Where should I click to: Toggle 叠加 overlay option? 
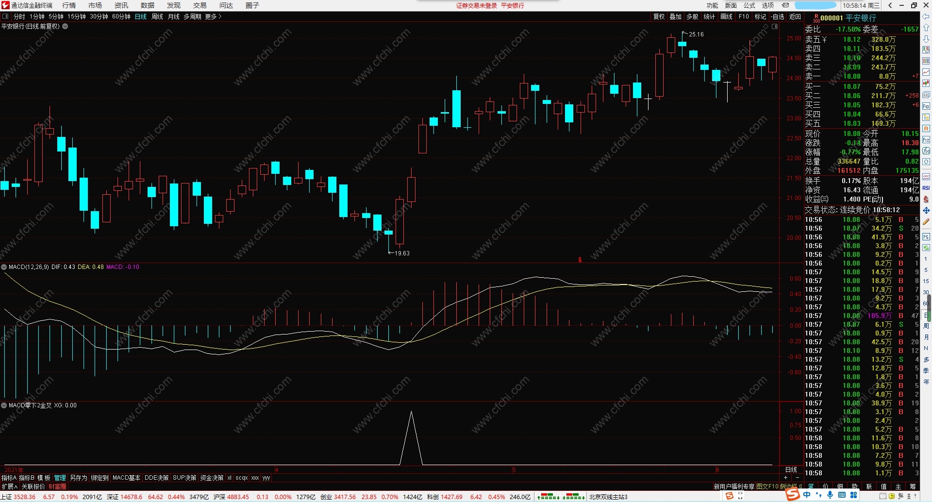pos(676,17)
